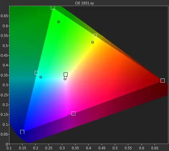Select the measured red circle marker

tap(157, 82)
